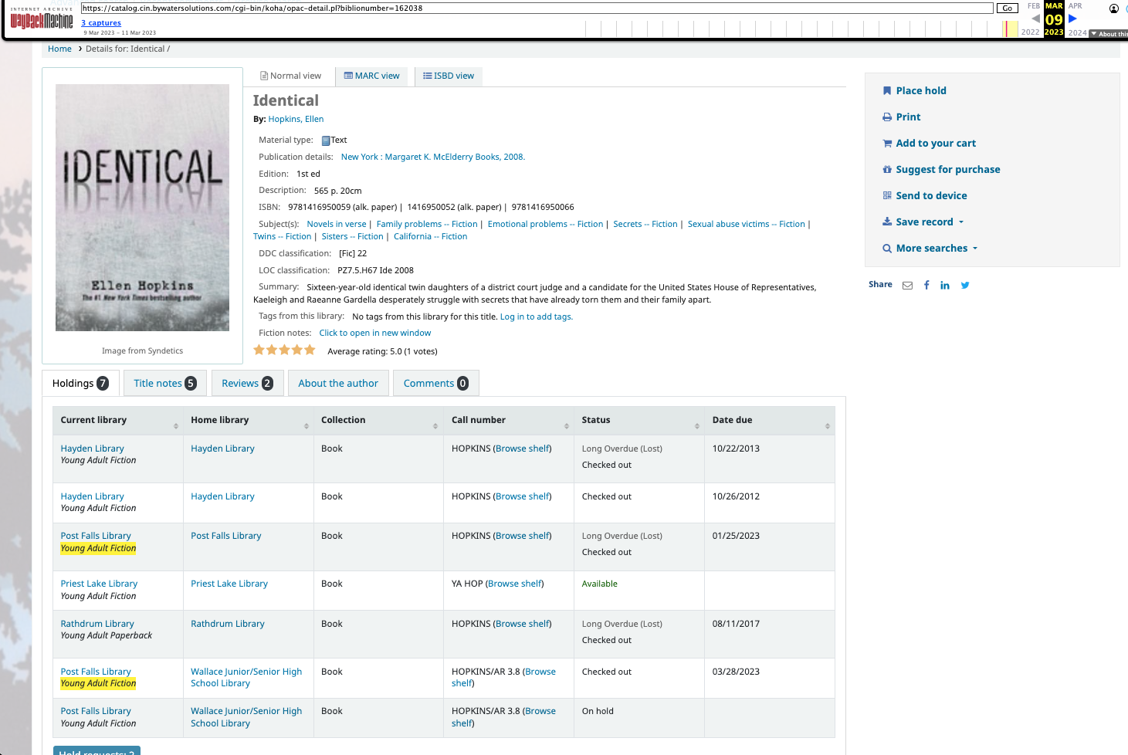Click the Home breadcrumb link
Screen dimensions: 1128x755
click(x=59, y=49)
